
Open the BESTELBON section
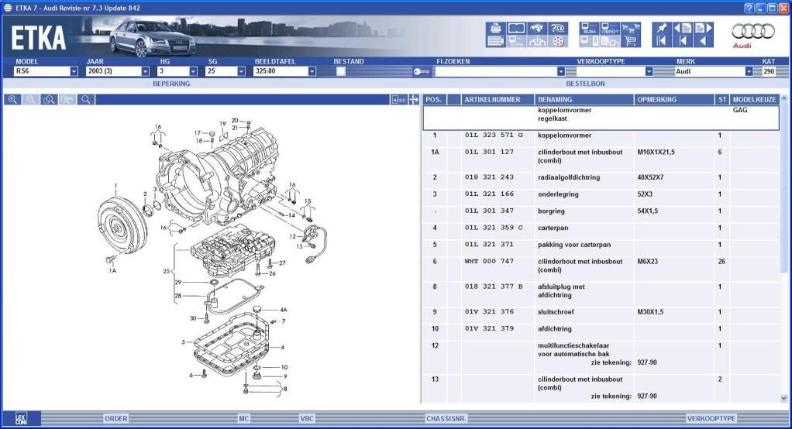[585, 84]
